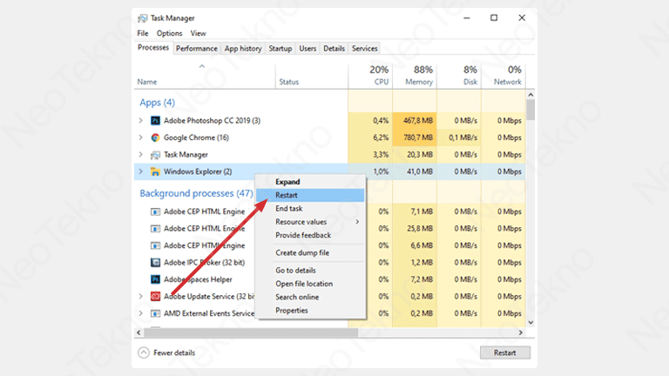Switch to the Startup tab
This screenshot has width=669, height=376.
[280, 49]
